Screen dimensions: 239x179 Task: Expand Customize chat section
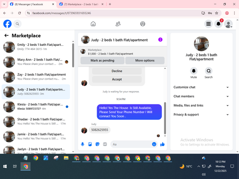(201, 87)
